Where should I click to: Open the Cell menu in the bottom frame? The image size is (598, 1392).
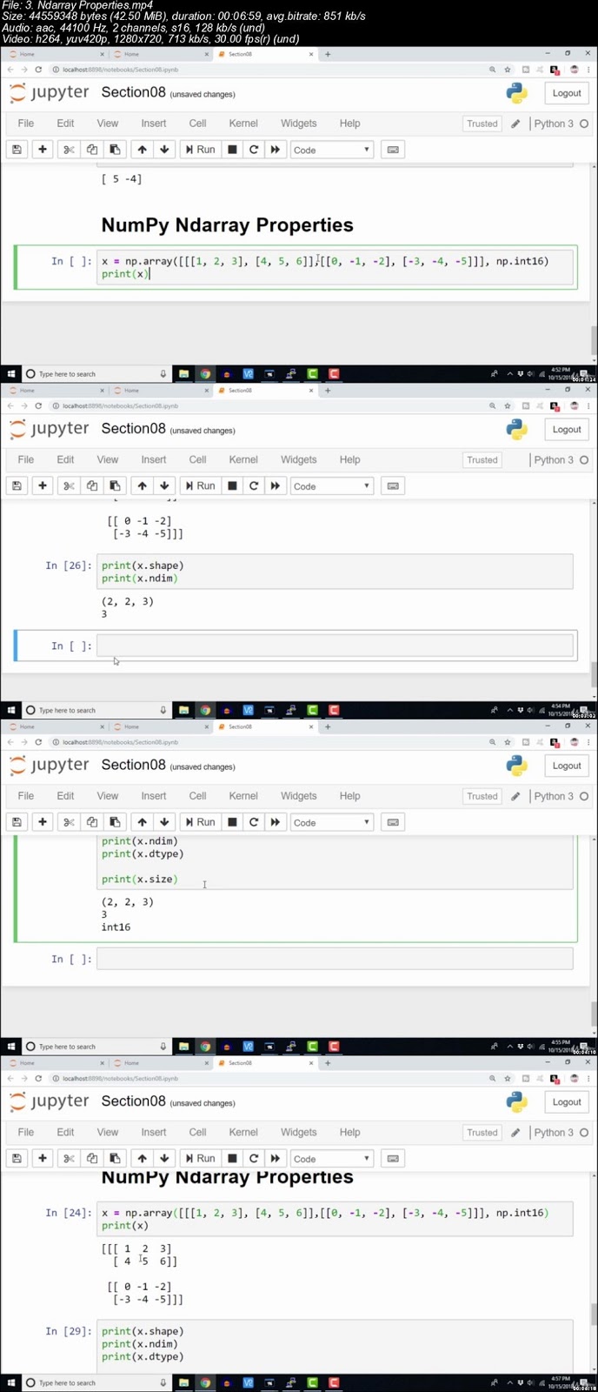tap(197, 1132)
